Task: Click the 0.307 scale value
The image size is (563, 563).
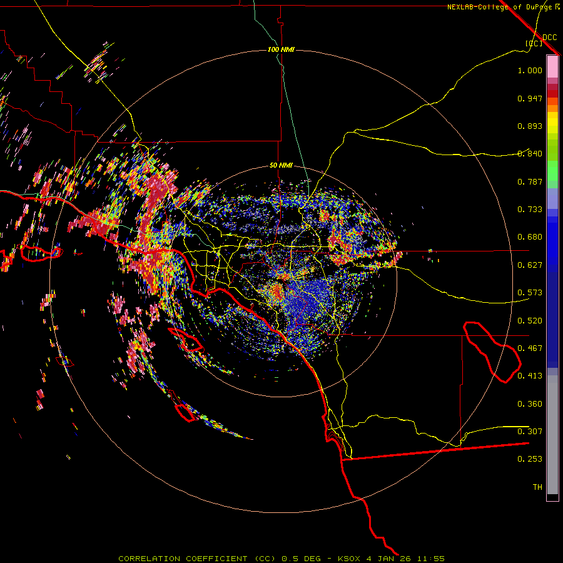Action: click(x=530, y=432)
